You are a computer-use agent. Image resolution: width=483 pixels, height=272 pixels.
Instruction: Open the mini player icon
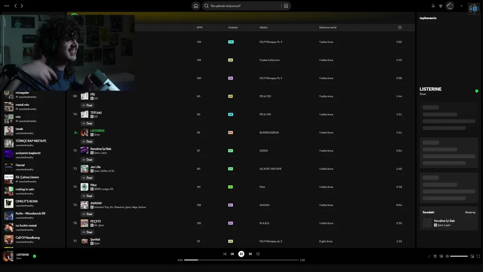(472, 256)
